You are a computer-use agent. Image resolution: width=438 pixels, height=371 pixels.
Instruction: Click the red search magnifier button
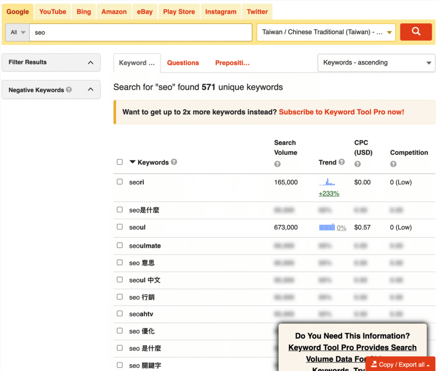[416, 32]
